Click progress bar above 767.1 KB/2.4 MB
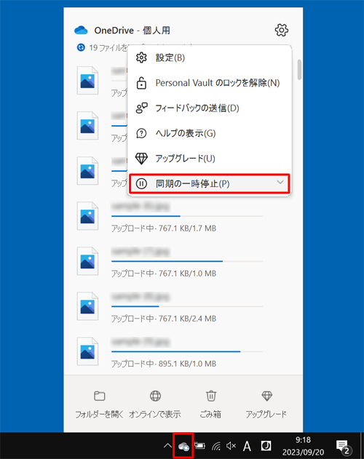 tap(187, 306)
